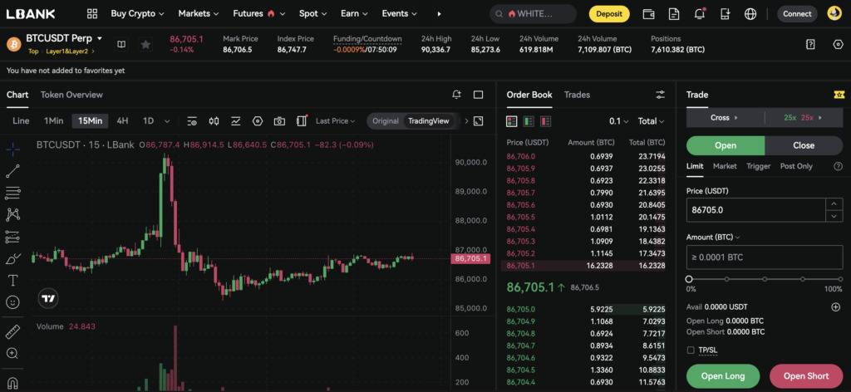Open the help question-mark icon at top right

tap(810, 45)
